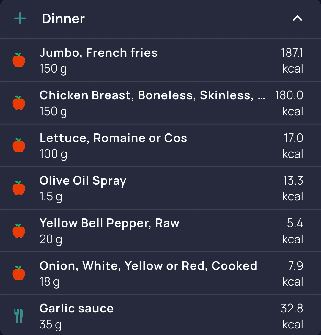This screenshot has width=321, height=335.
Task: Tap the plus icon beside Dinner
Action: tap(20, 18)
